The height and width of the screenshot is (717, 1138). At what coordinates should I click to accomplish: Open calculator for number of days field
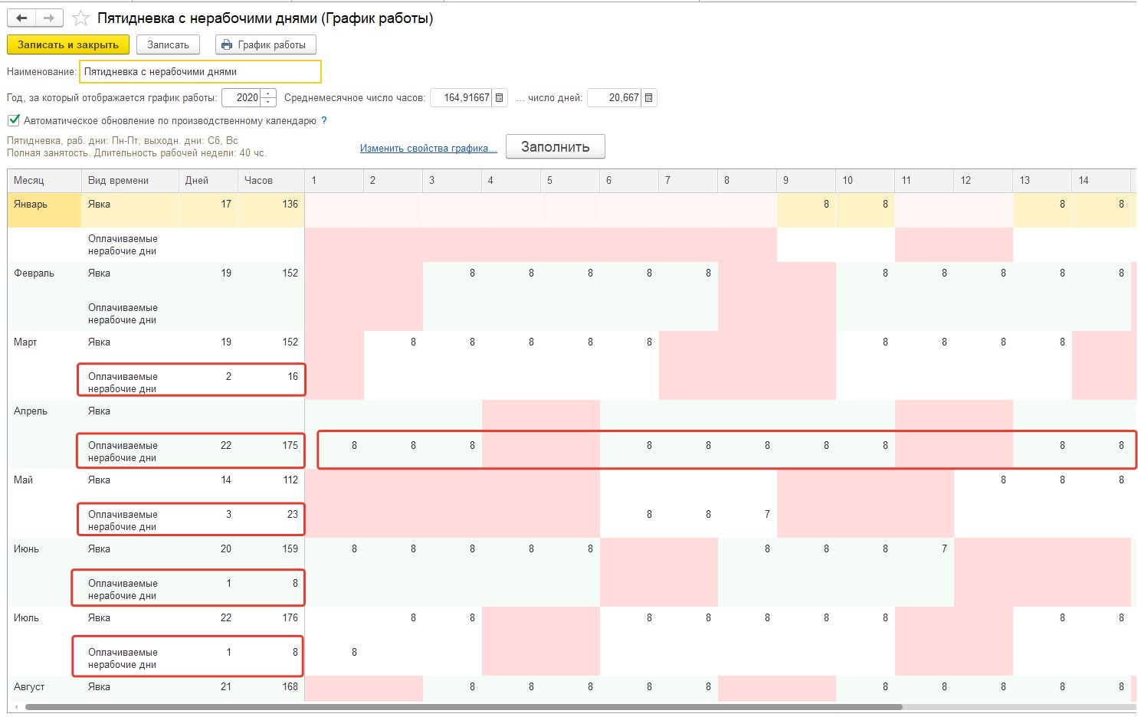pos(649,98)
